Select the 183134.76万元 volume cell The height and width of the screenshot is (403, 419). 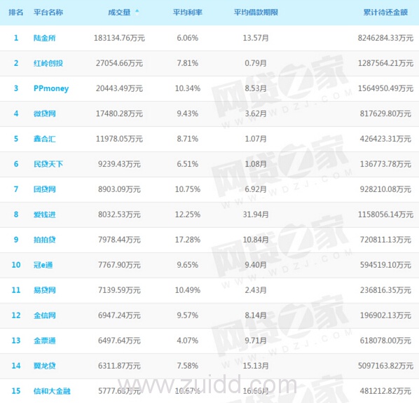[x=119, y=38]
